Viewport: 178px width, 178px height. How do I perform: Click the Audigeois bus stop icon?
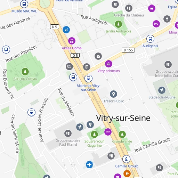150,39
